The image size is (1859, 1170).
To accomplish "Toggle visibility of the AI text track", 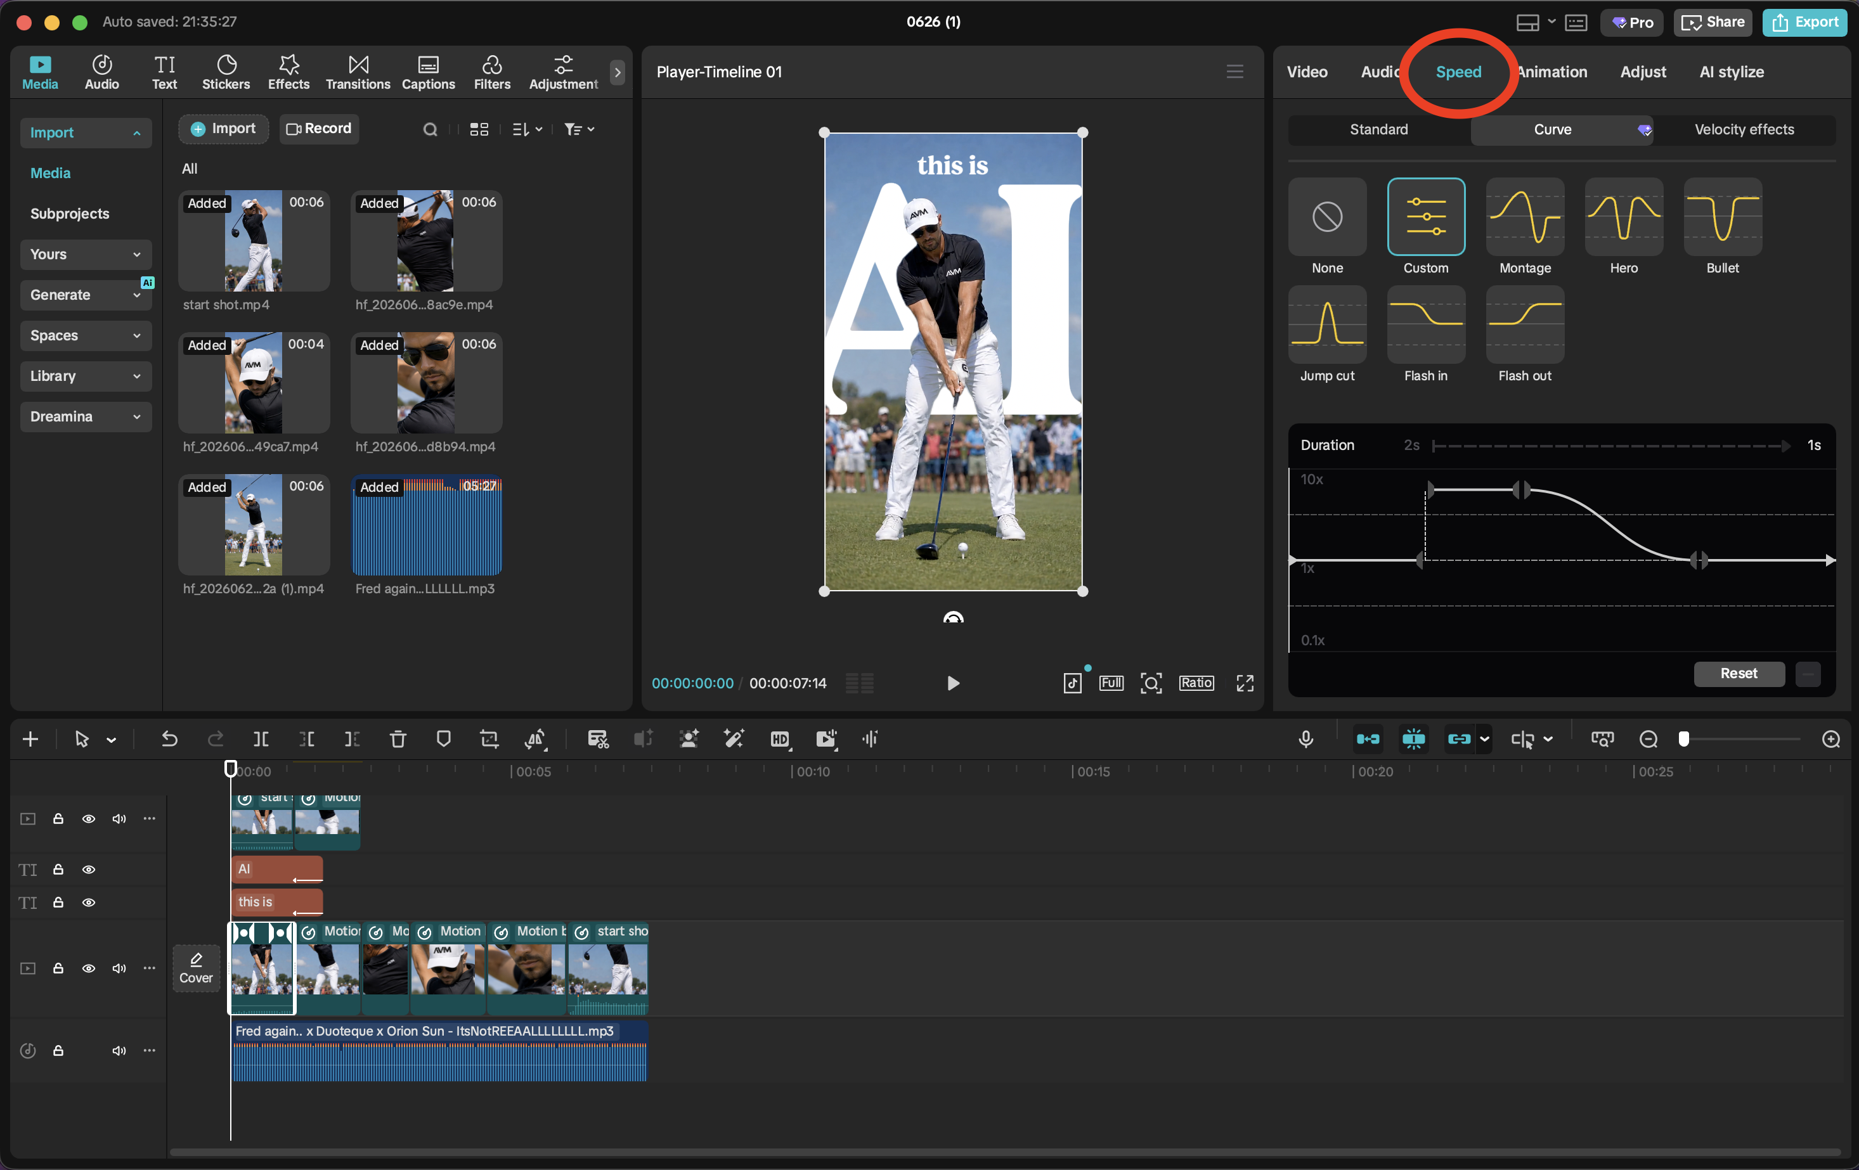I will 89,870.
